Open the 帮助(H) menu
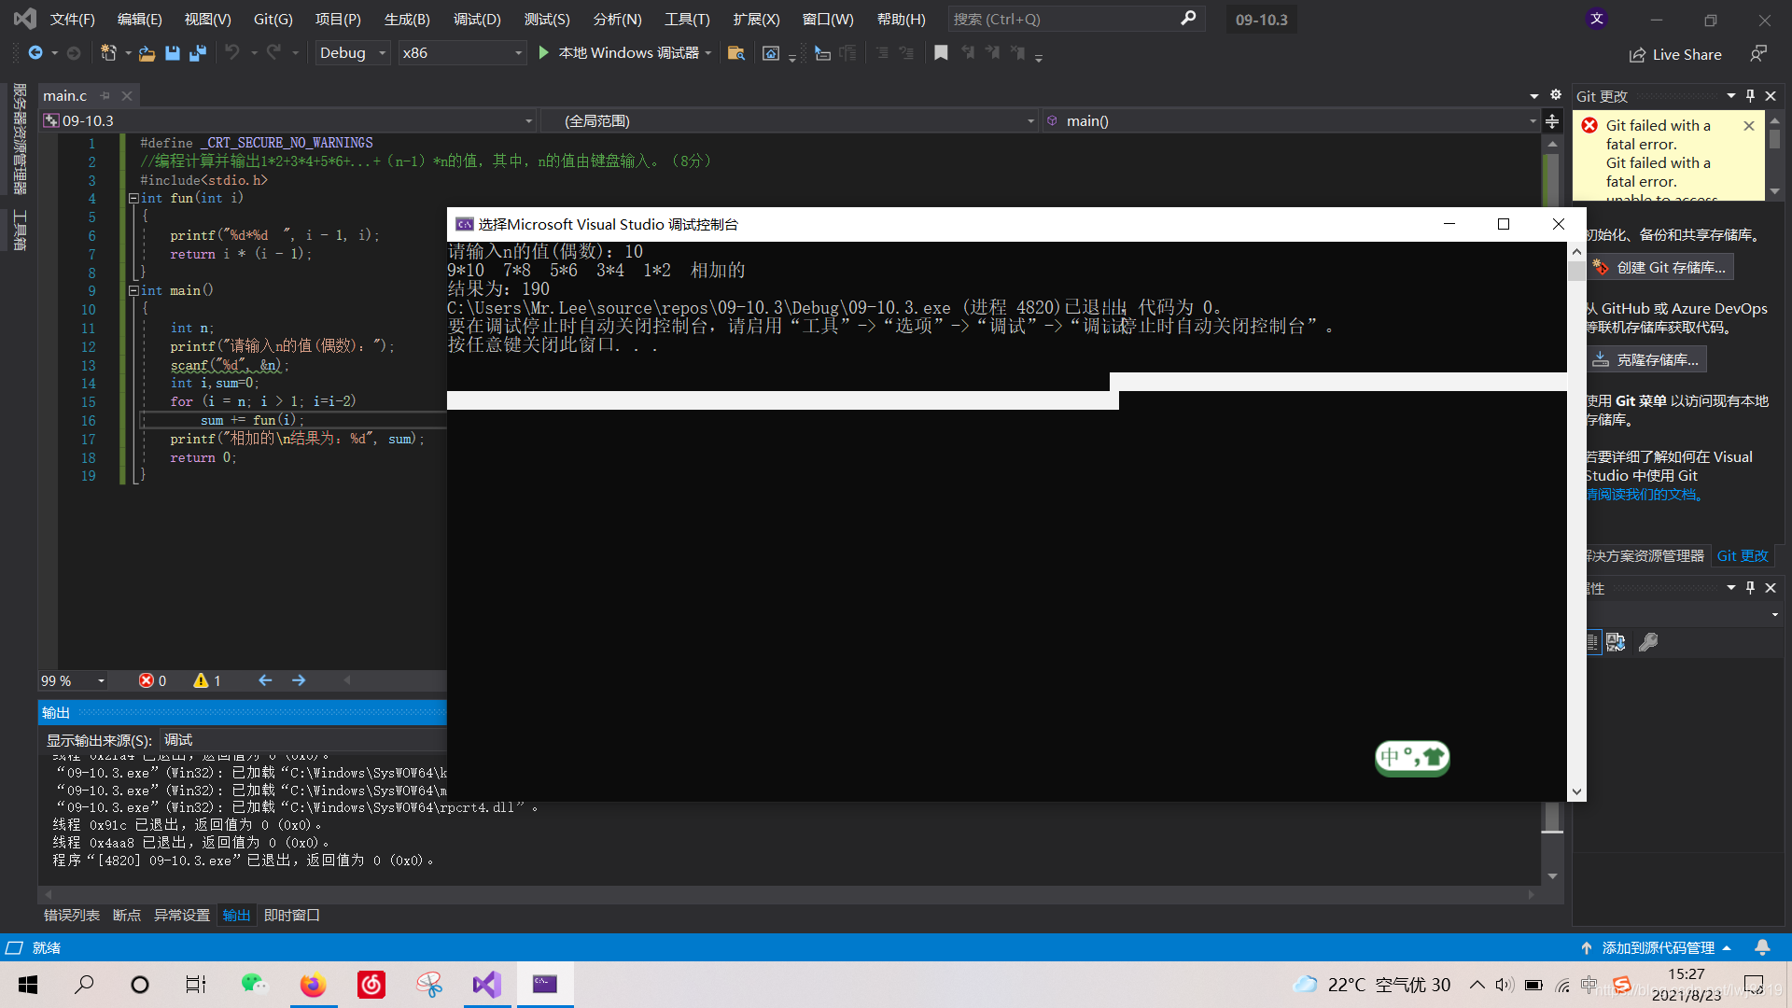Screen dimensions: 1792x1008 point(902,19)
